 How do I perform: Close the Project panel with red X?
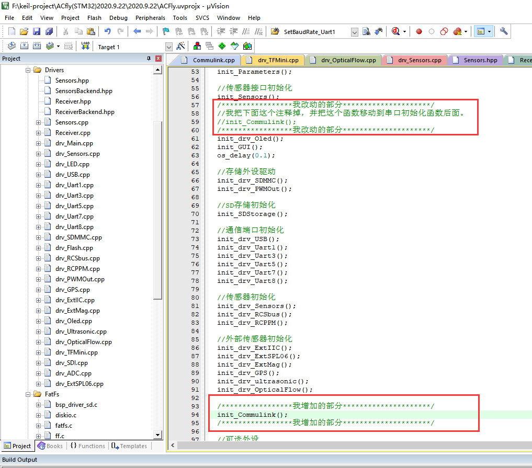158,59
